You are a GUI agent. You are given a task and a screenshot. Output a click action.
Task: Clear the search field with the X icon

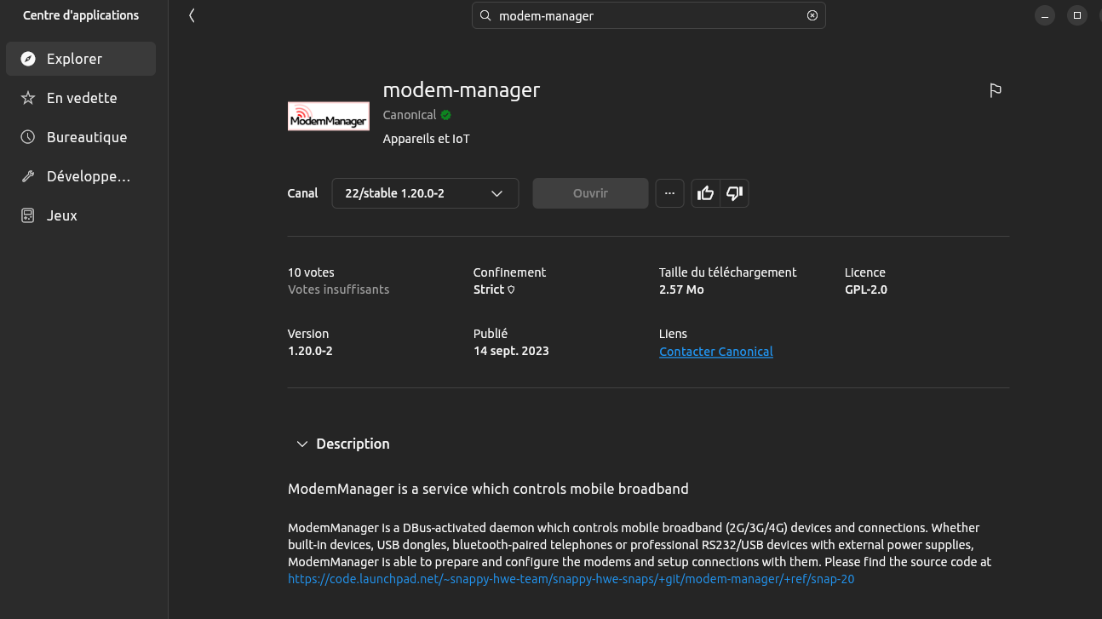(x=812, y=15)
